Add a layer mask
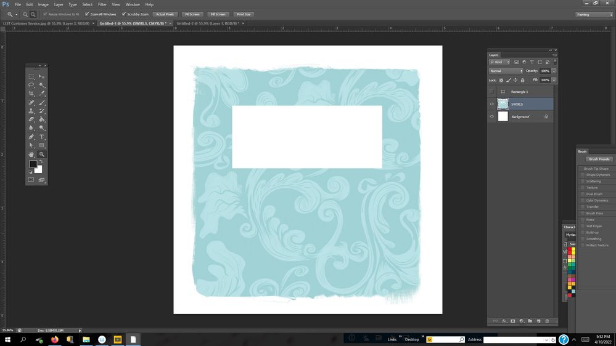Screen dimensions: 616x346 coord(512,321)
